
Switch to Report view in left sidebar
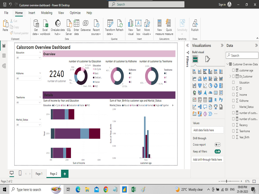(x=4, y=46)
